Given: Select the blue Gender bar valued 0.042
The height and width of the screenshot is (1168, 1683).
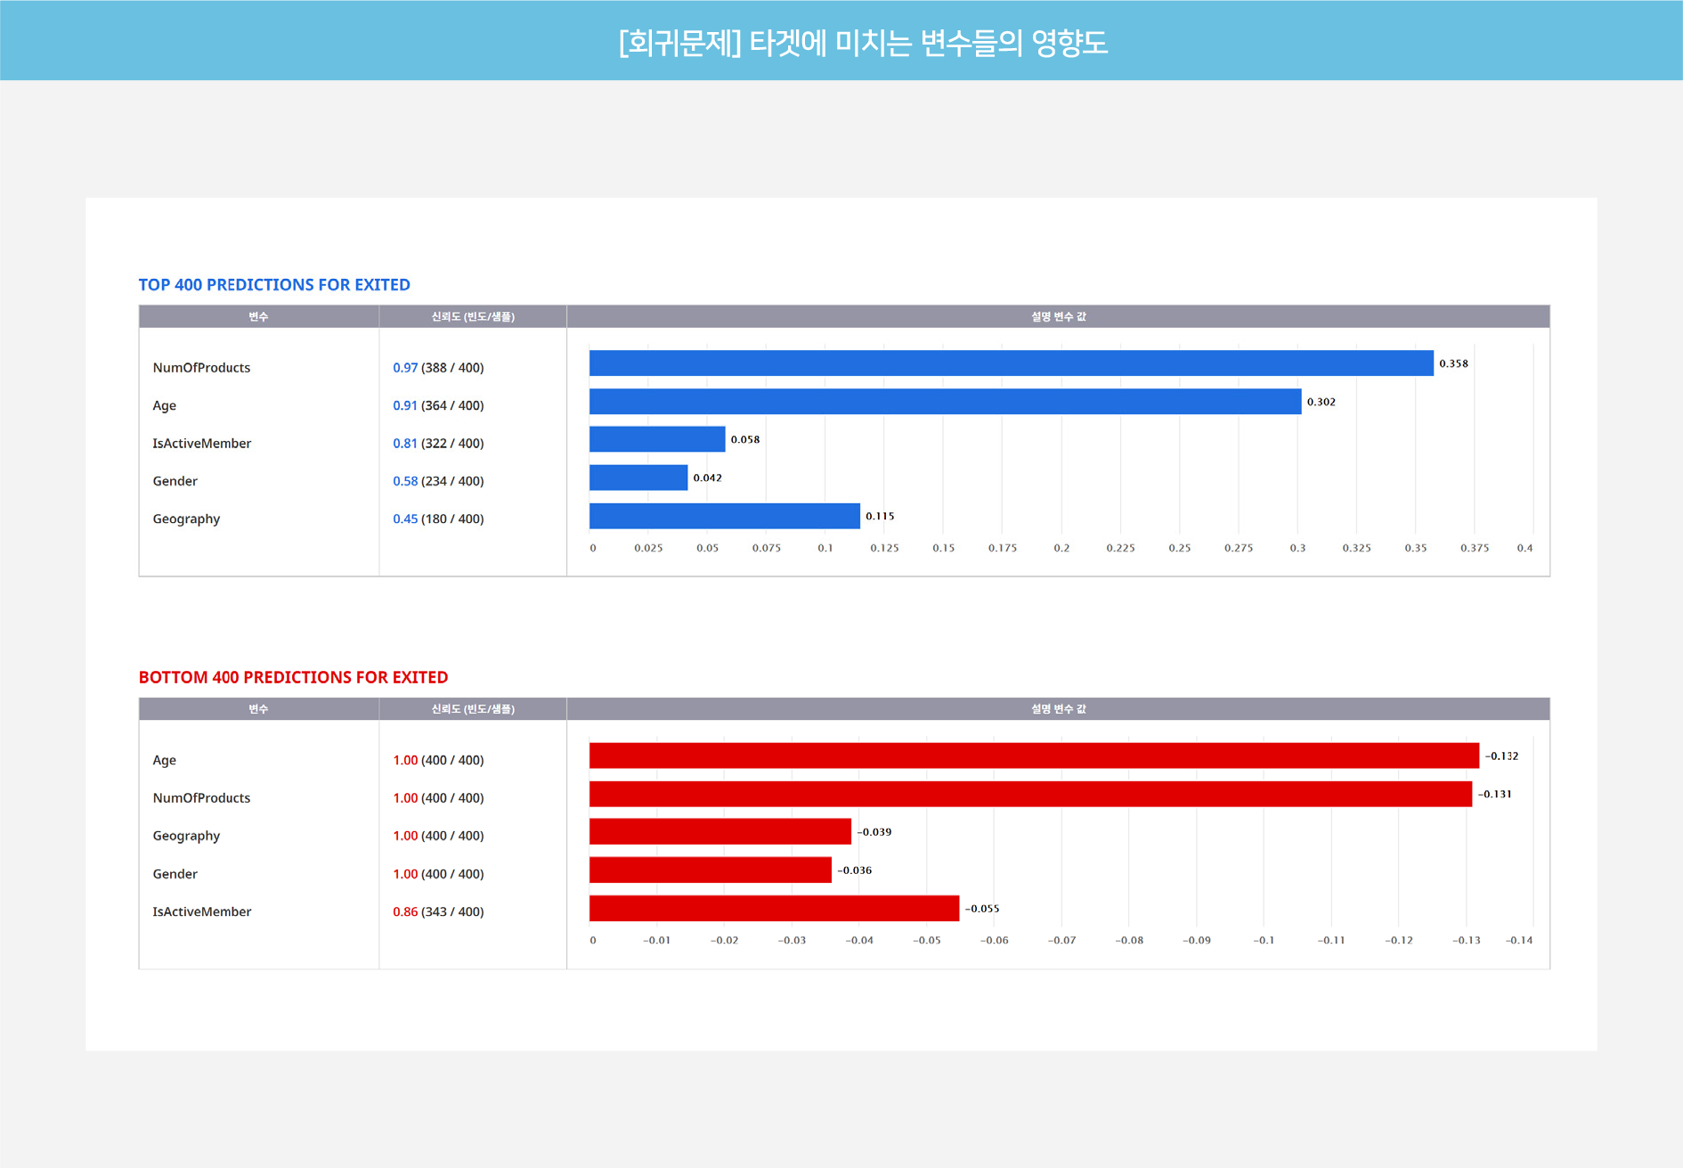Looking at the screenshot, I should point(638,478).
